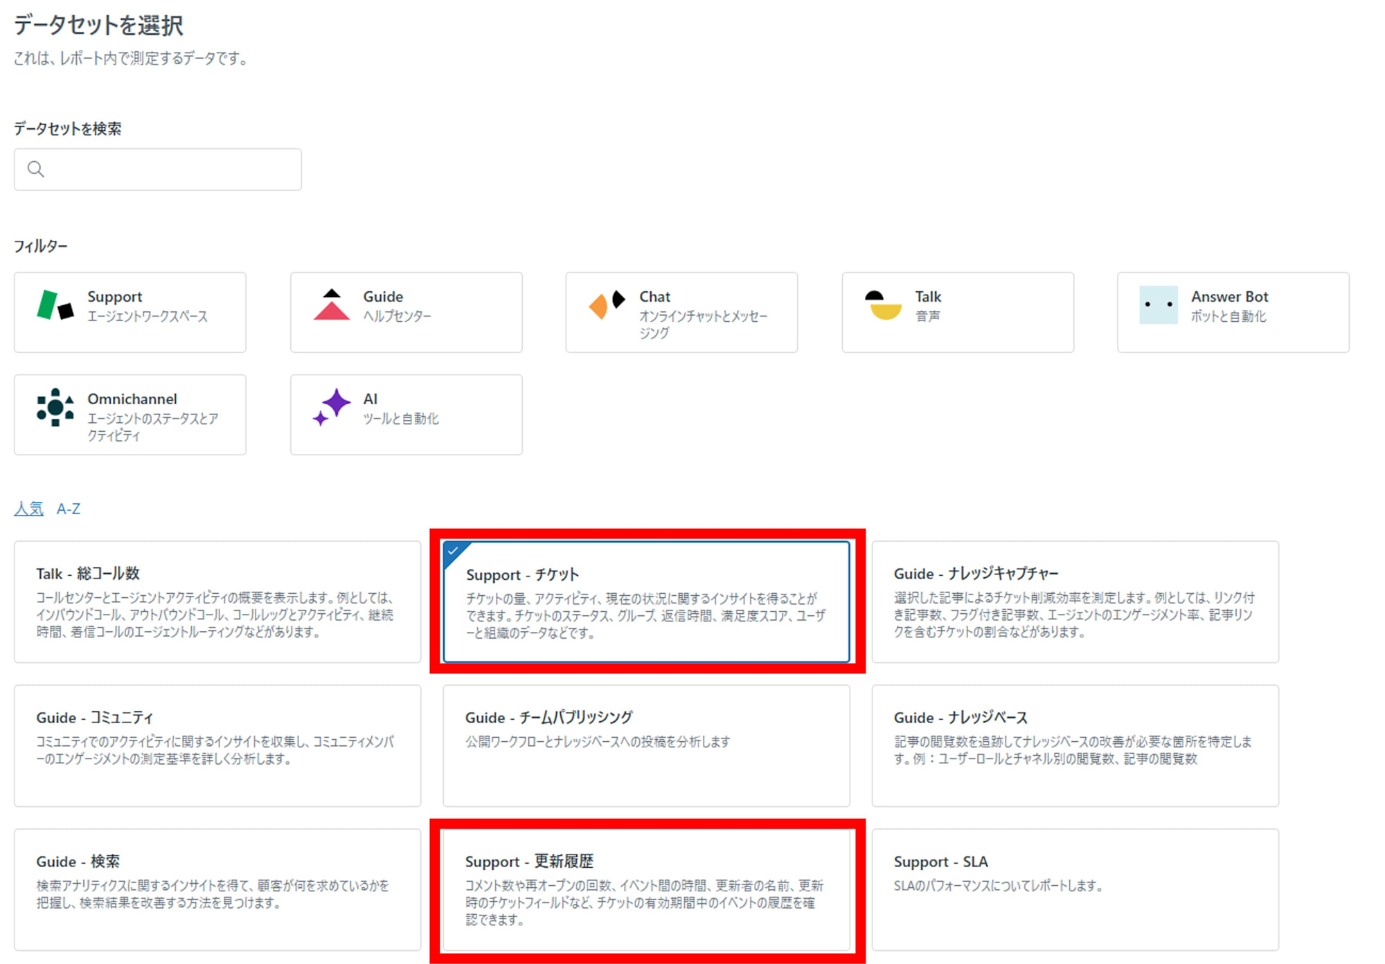Filter by Support エージェントワークスペース
Viewport: 1385px width, 964px height.
(x=130, y=312)
